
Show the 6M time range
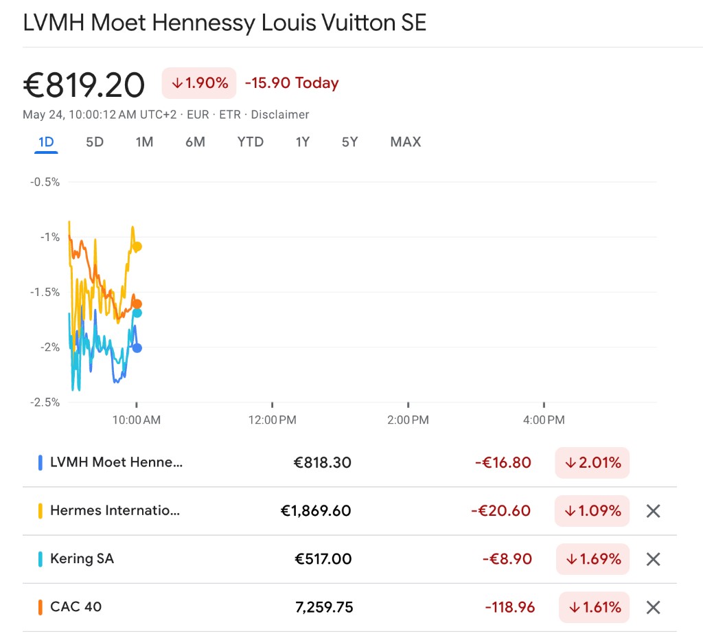195,142
